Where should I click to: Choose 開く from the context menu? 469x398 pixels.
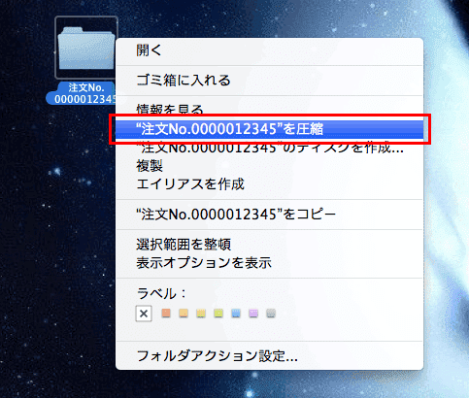click(x=269, y=50)
